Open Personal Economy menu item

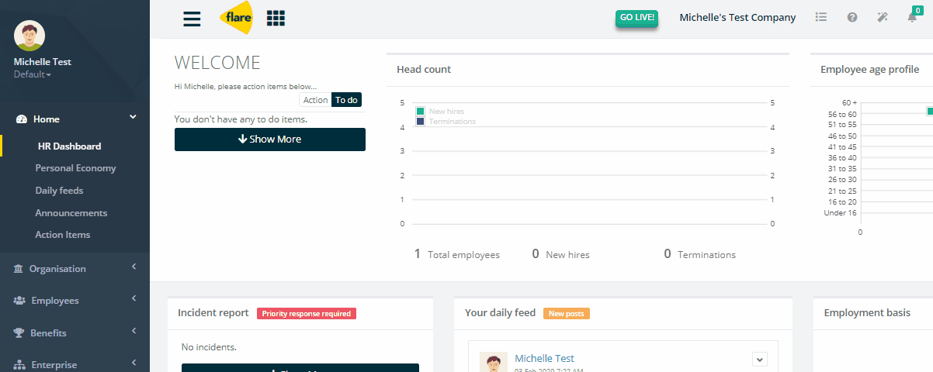[x=75, y=168]
